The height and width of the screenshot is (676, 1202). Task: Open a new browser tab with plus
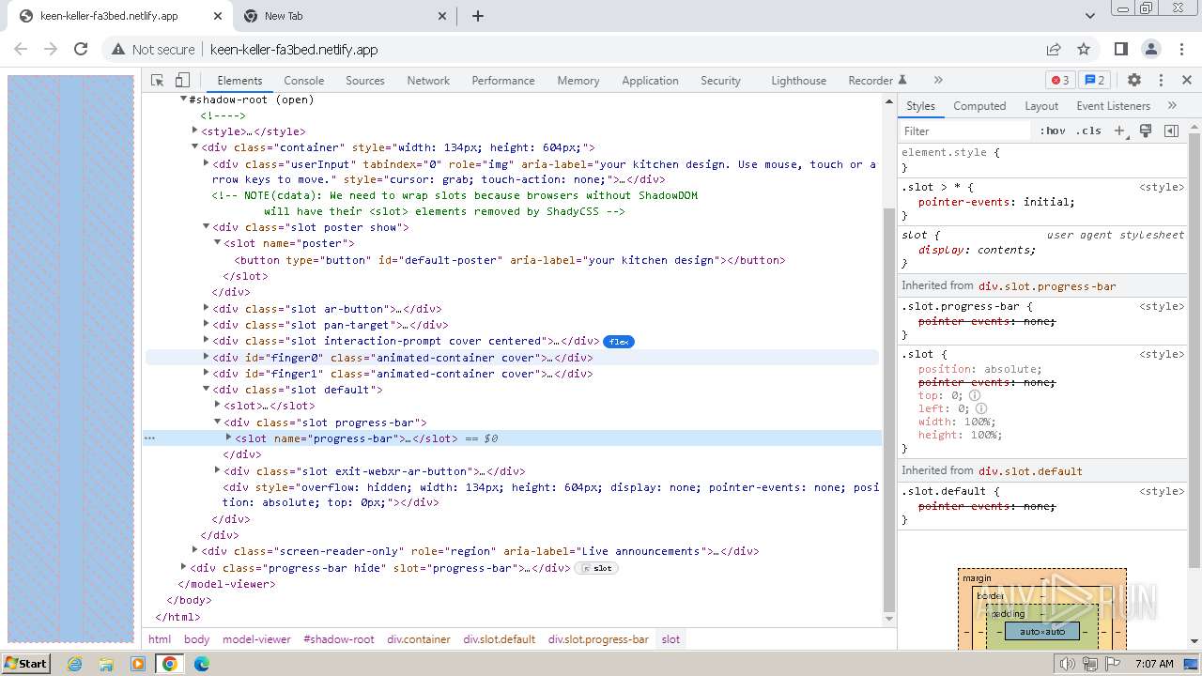coord(477,16)
